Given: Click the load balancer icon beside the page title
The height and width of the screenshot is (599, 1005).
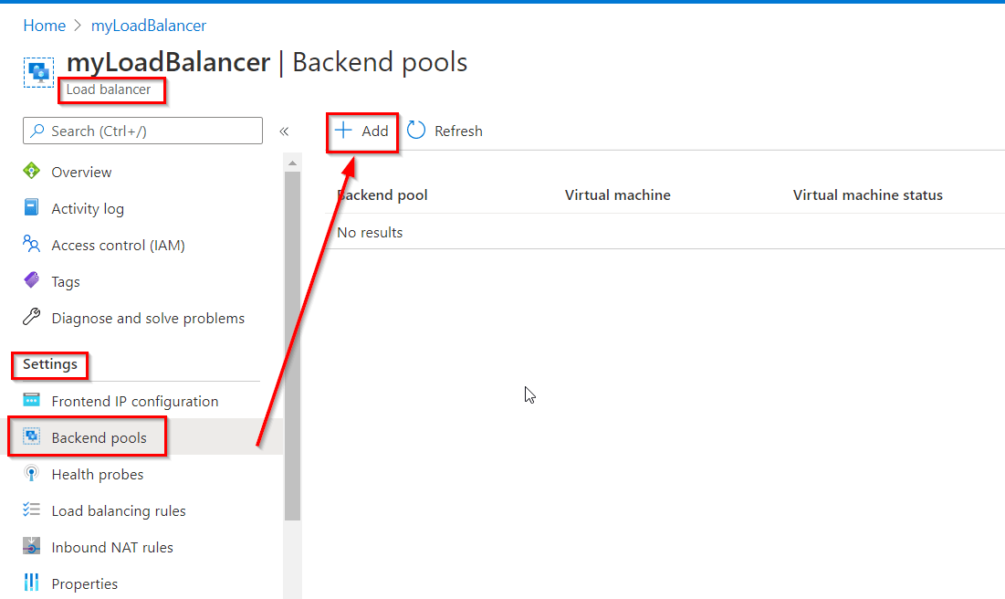Looking at the screenshot, I should click(38, 71).
